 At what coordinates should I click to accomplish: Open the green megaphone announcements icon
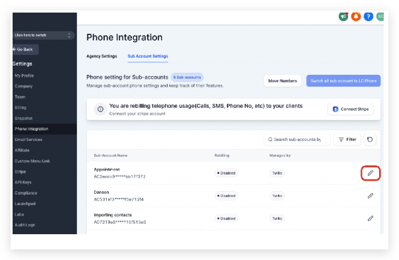pos(343,17)
